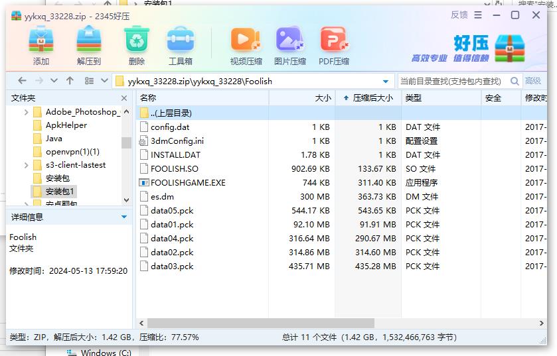Open the hamburger menu icon in title bar
Viewport: 557px width, 356px height.
coord(478,15)
